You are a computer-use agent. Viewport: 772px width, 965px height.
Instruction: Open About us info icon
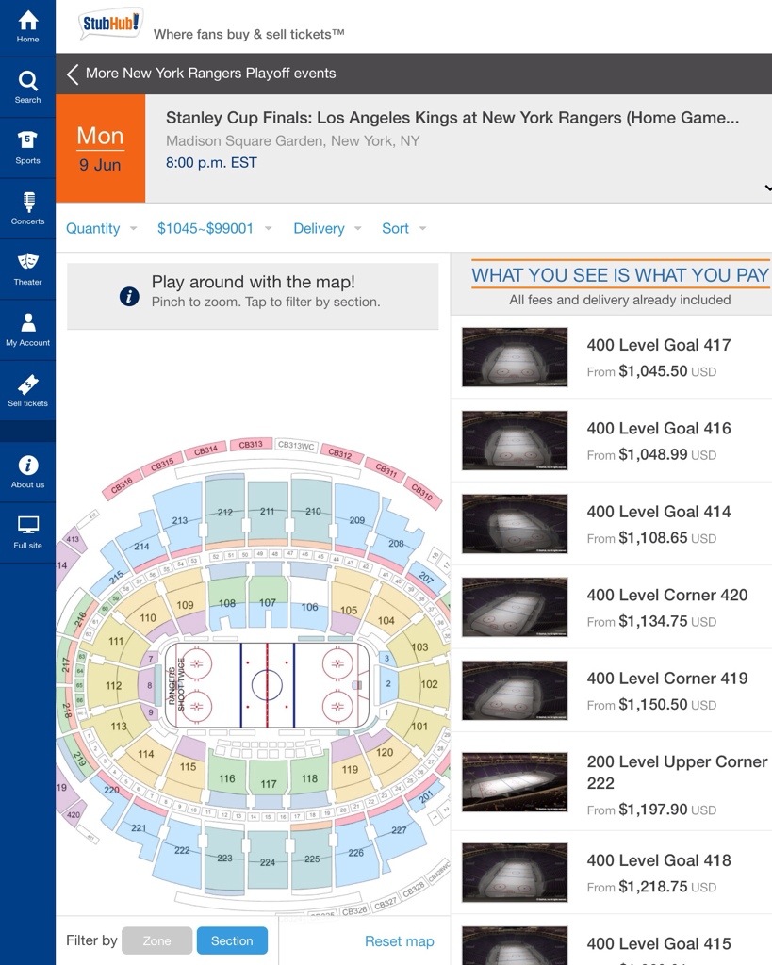pyautogui.click(x=27, y=471)
